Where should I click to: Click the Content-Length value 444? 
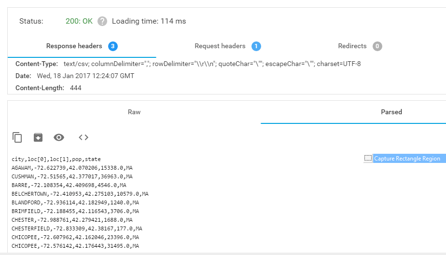click(76, 88)
